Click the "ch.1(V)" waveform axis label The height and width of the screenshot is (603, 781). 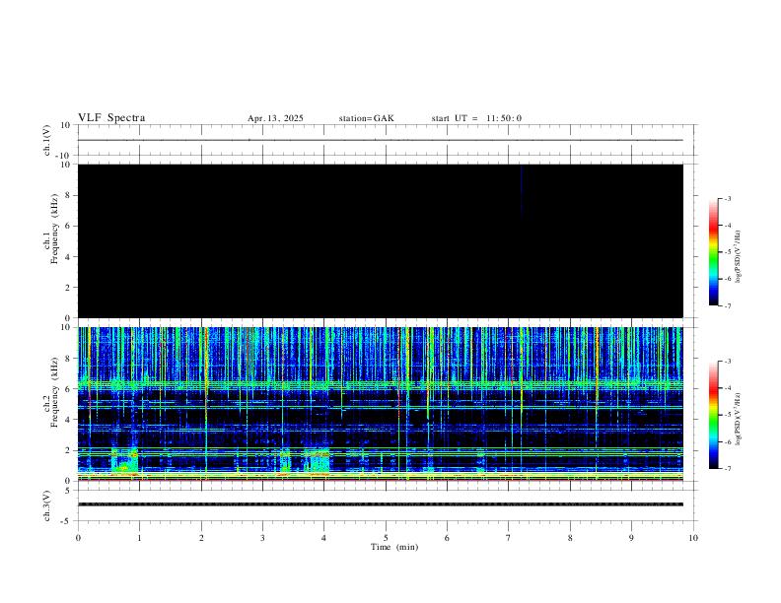pos(46,140)
